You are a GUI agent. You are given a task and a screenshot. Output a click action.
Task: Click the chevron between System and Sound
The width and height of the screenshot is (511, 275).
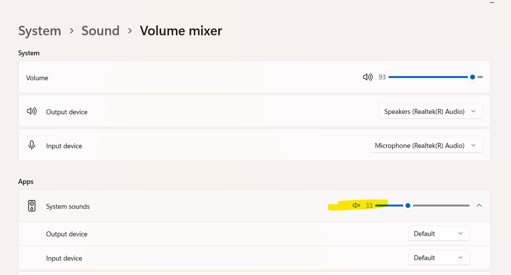click(x=71, y=31)
